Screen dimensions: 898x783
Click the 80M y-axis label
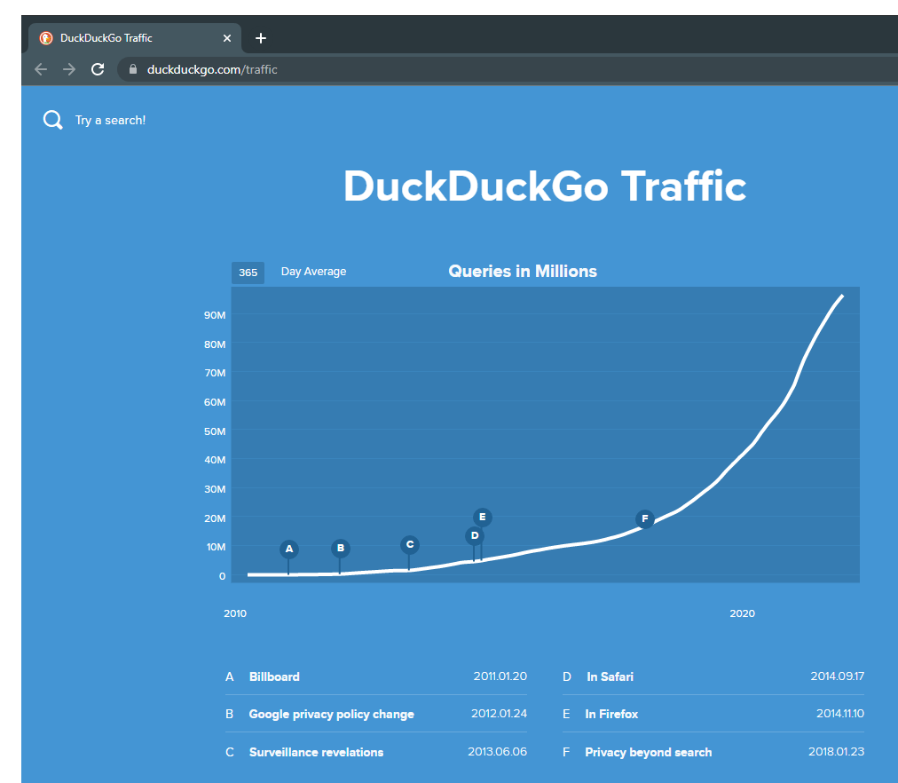[215, 344]
